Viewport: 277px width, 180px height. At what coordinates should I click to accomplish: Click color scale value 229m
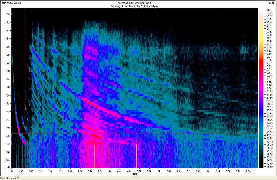click(x=269, y=114)
